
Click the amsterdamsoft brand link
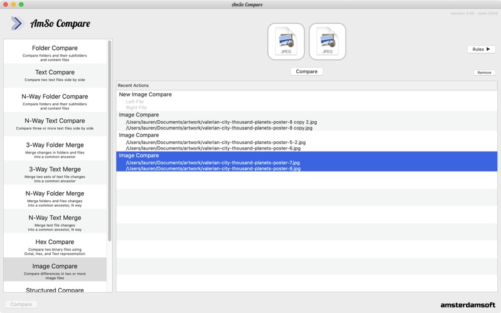pos(468,305)
